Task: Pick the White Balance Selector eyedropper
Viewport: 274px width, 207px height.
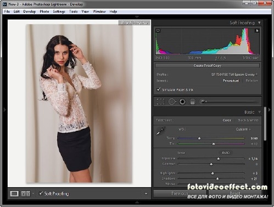Action: [x=160, y=131]
